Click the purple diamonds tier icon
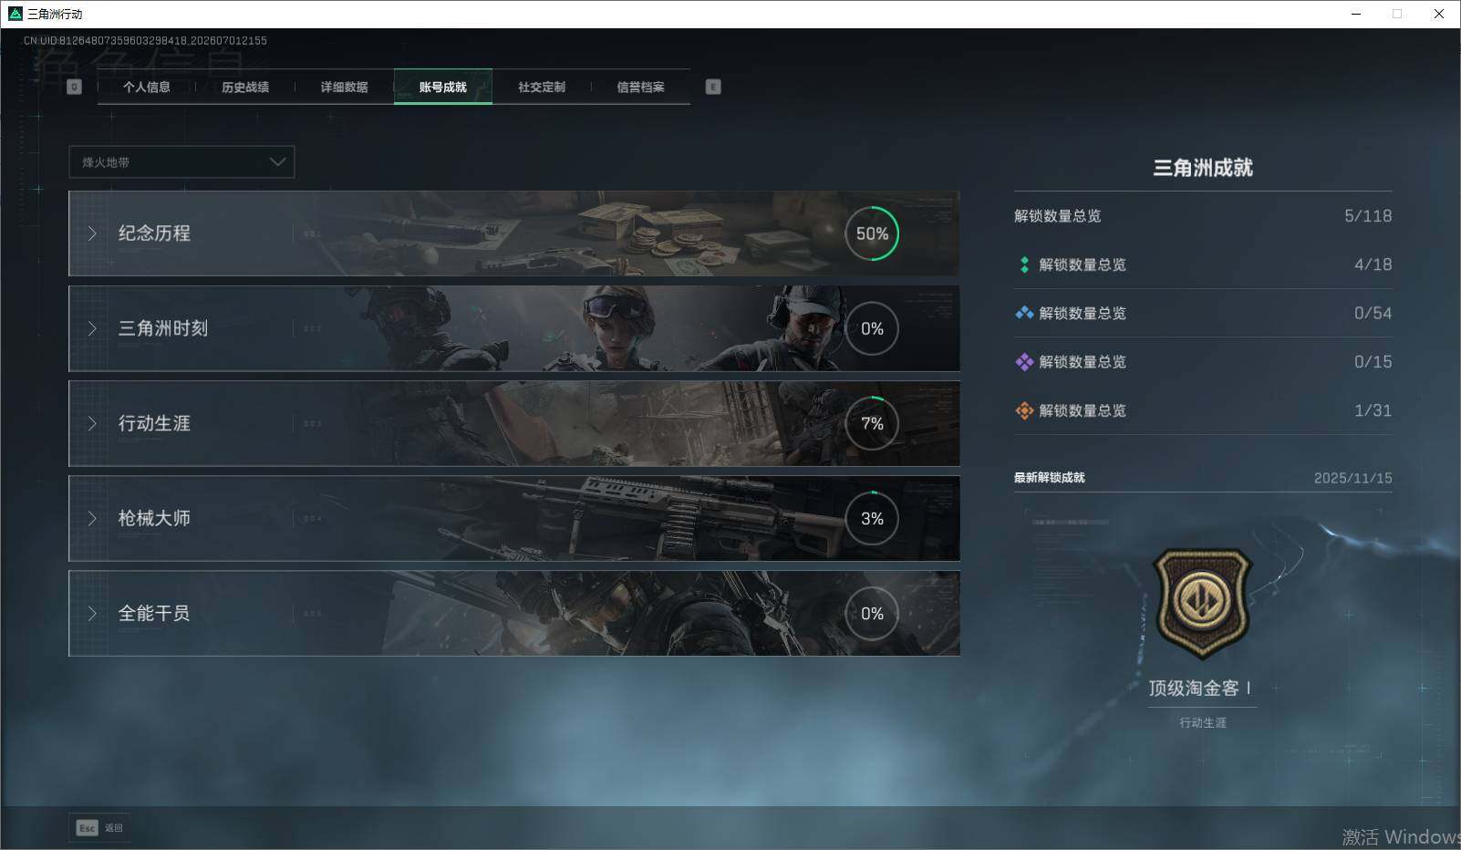The width and height of the screenshot is (1461, 850). click(1024, 362)
